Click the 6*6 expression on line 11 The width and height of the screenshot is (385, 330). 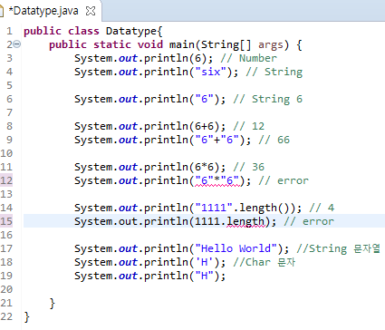[x=205, y=167]
